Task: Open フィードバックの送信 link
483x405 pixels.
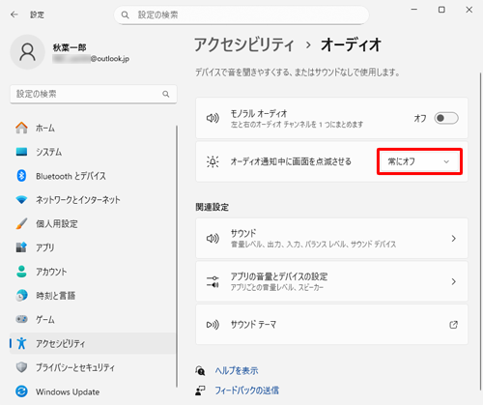Action: point(247,391)
